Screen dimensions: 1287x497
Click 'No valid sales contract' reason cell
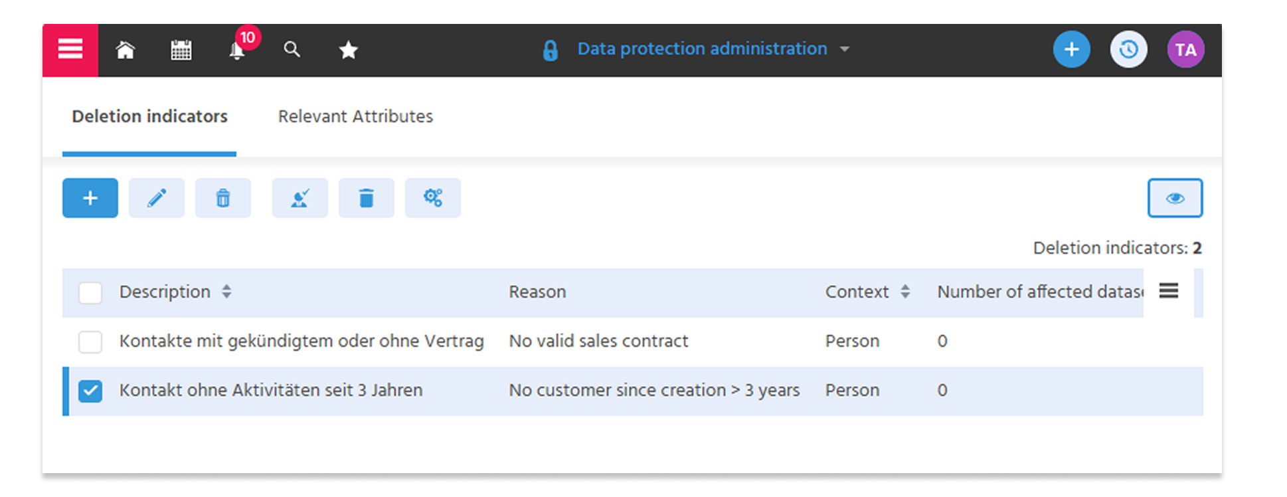pos(598,341)
